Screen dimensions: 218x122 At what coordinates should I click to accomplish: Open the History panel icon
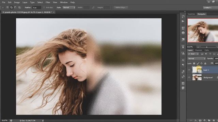[x=183, y=17]
